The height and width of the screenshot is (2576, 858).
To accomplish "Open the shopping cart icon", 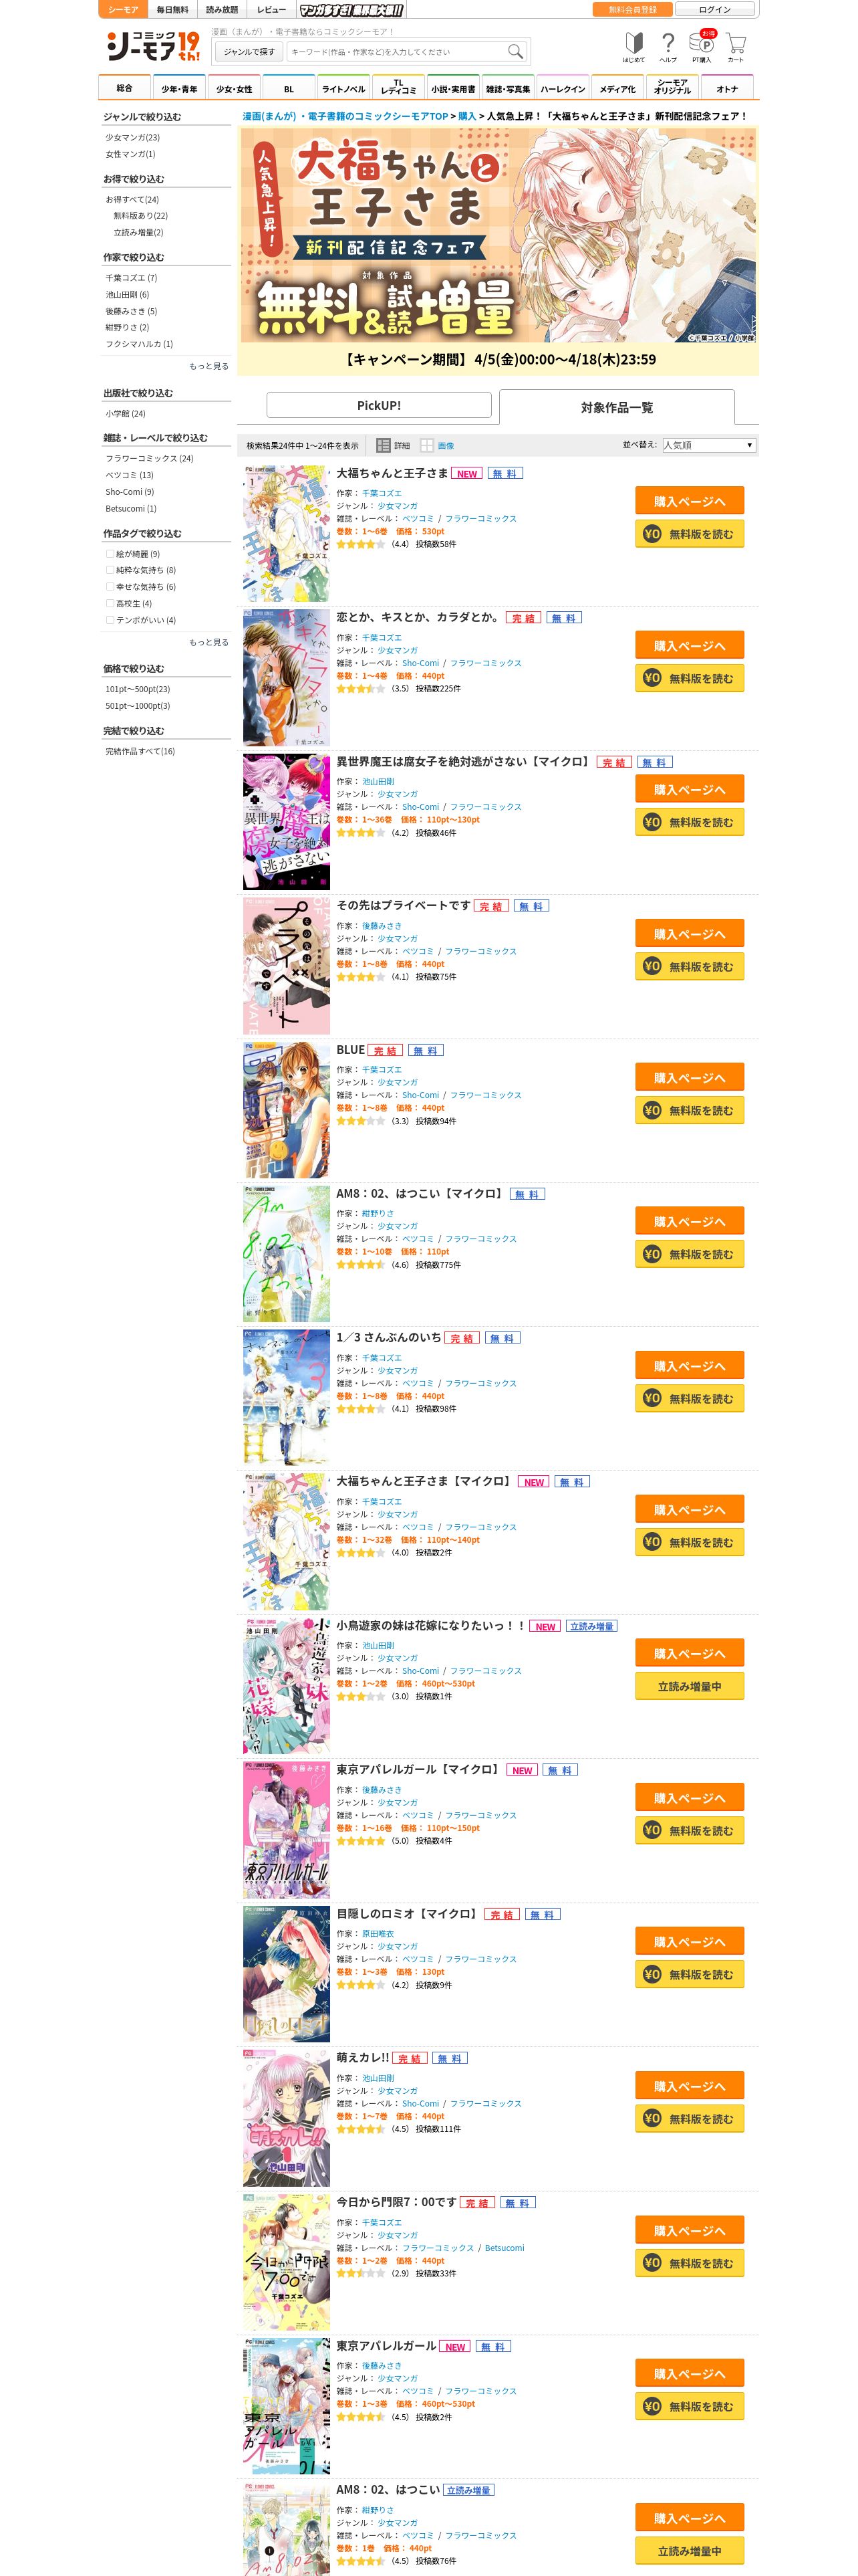I will 735,47.
